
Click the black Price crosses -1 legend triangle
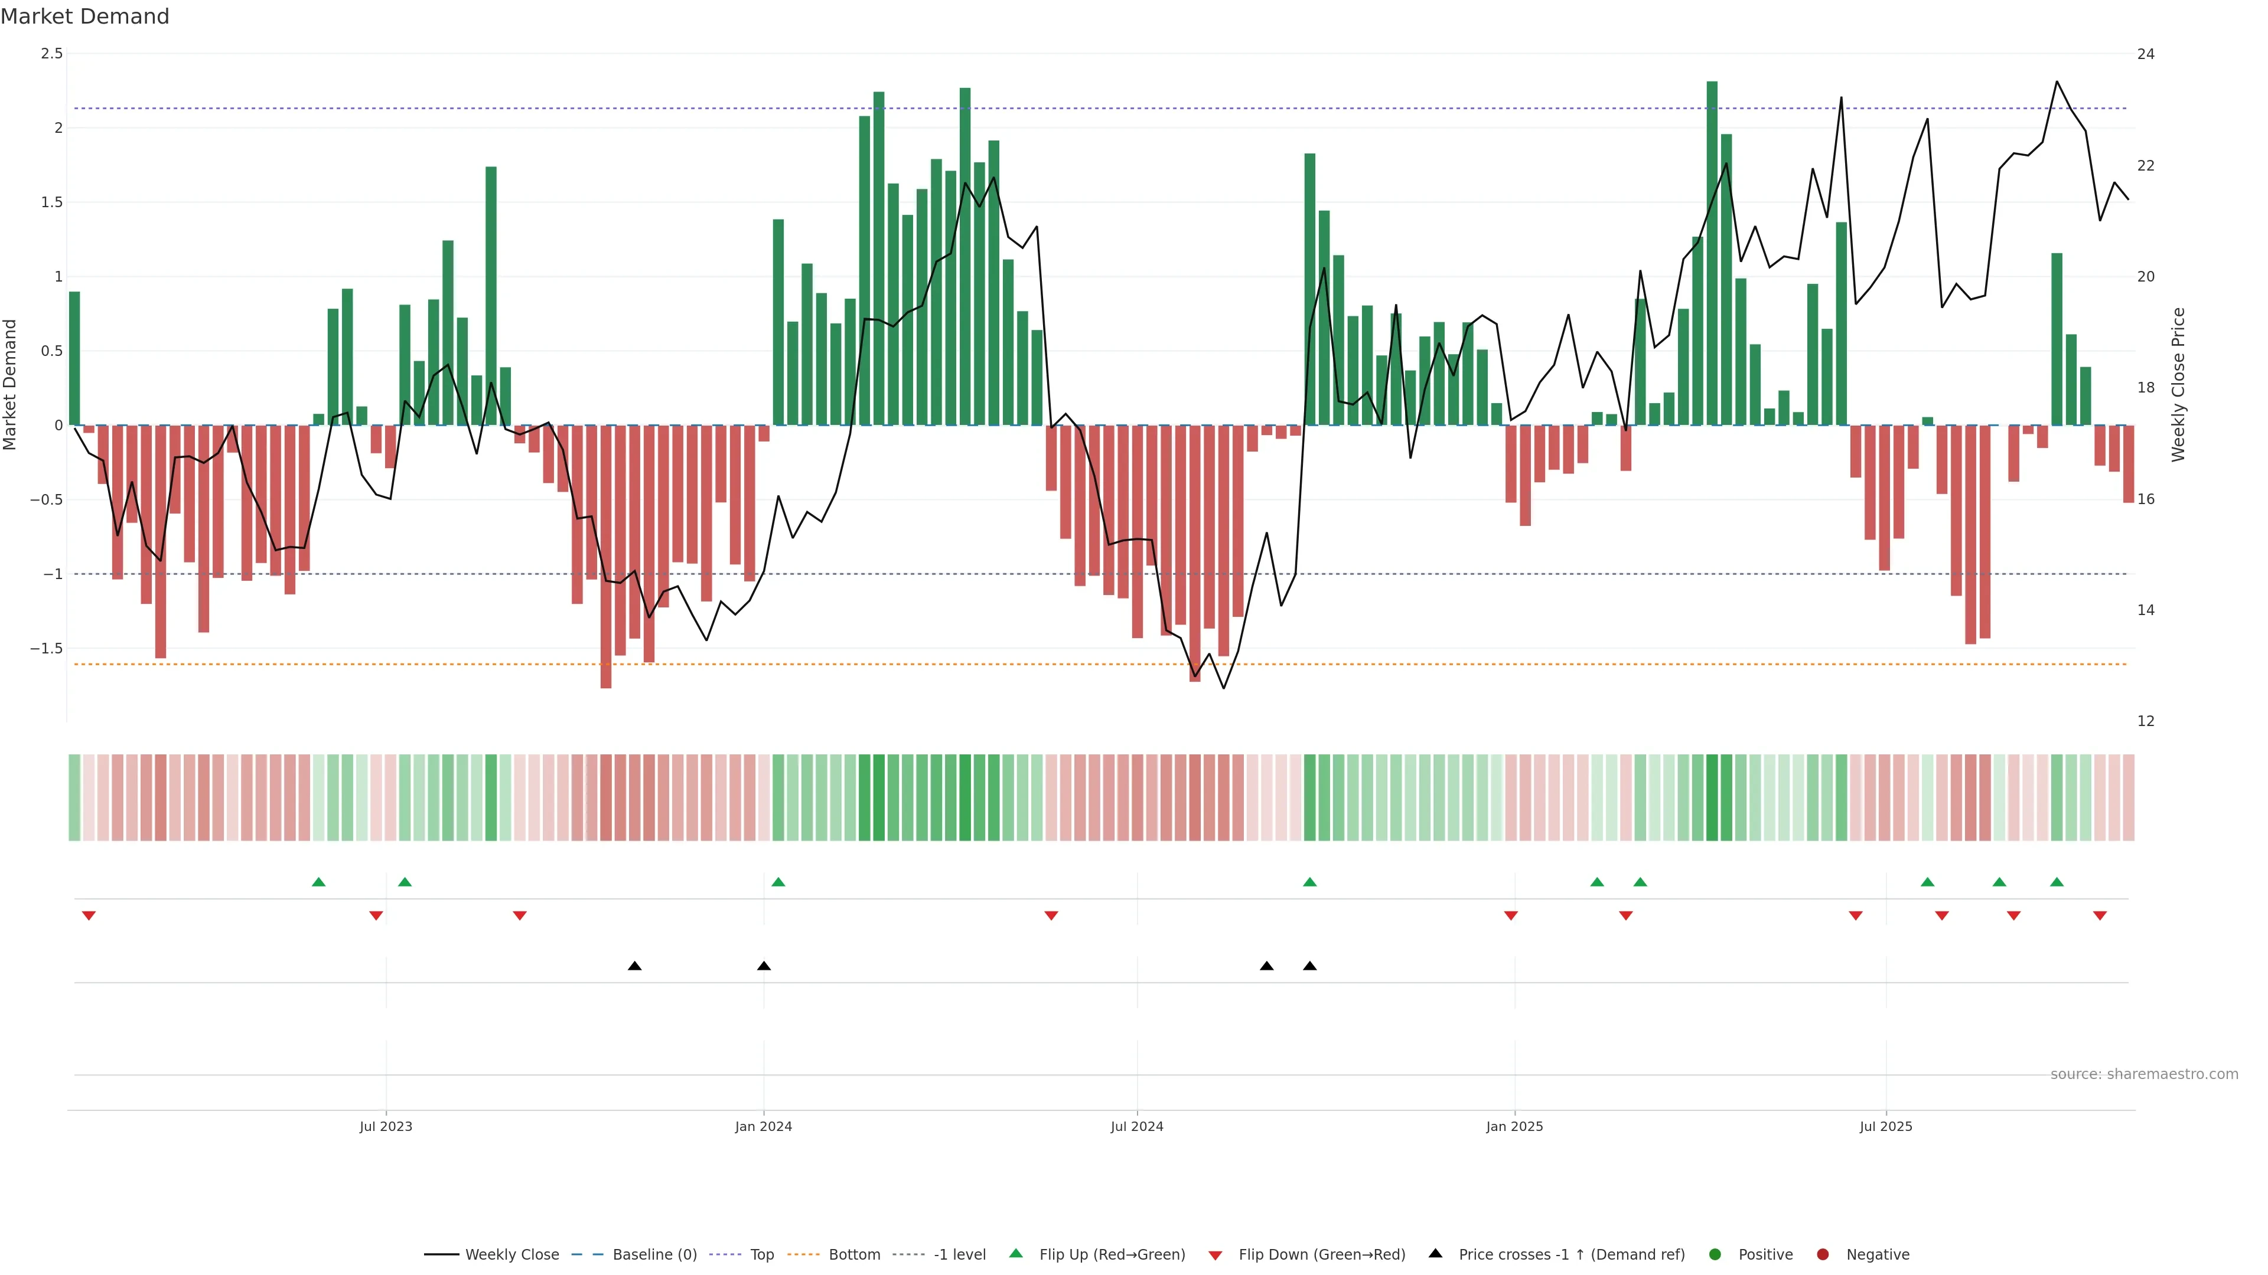coord(1435,1253)
